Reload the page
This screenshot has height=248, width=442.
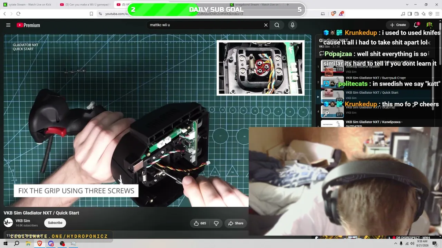(x=18, y=14)
